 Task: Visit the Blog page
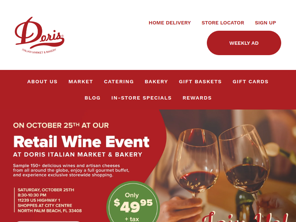[x=92, y=98]
